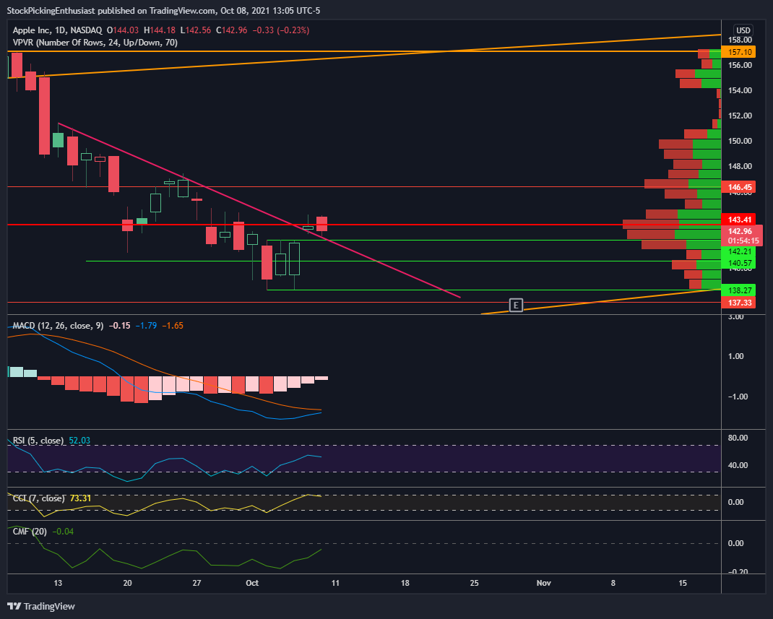Click the CMF value −0.04
The height and width of the screenshot is (619, 773).
(63, 532)
